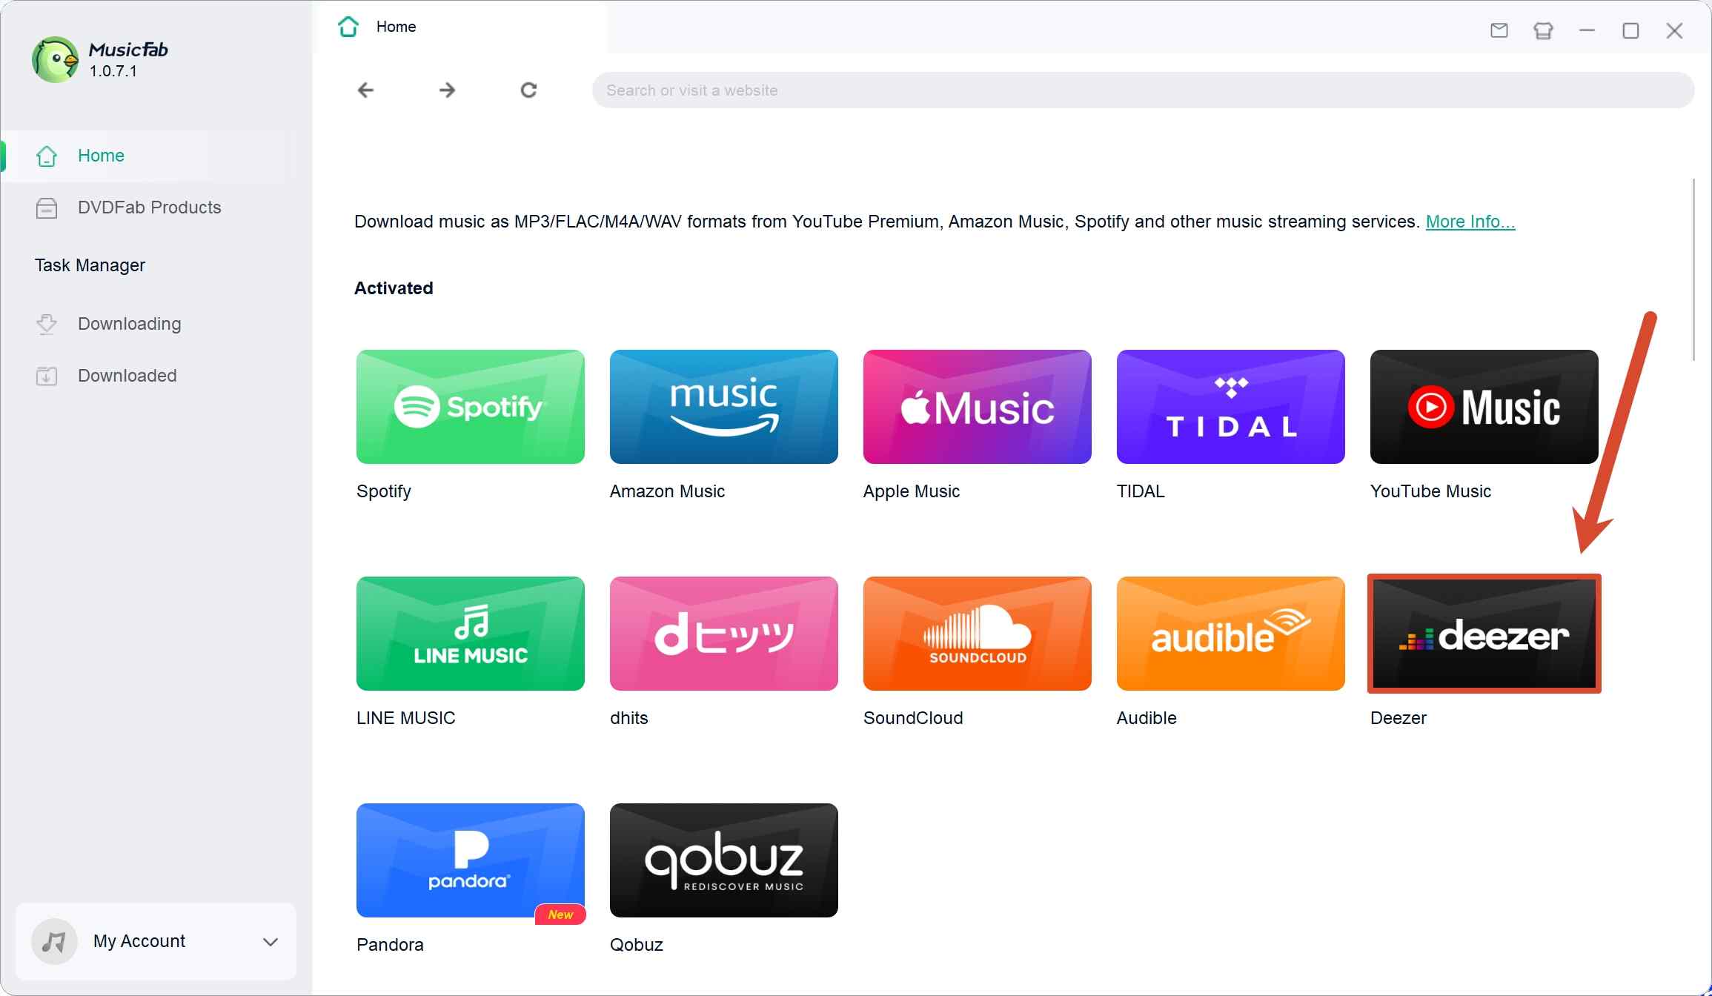
Task: Click the Downloading sidebar icon
Action: 47,324
